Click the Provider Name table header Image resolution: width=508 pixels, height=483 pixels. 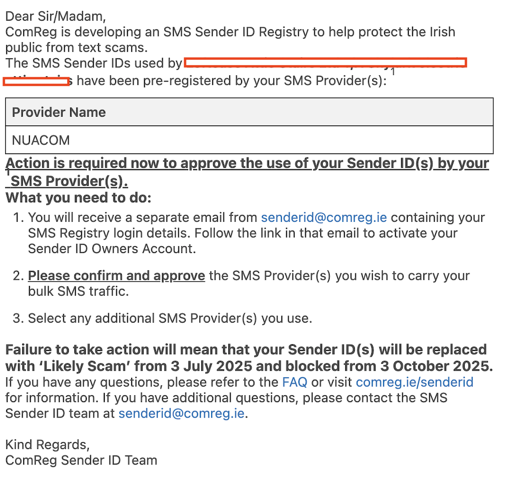click(249, 112)
